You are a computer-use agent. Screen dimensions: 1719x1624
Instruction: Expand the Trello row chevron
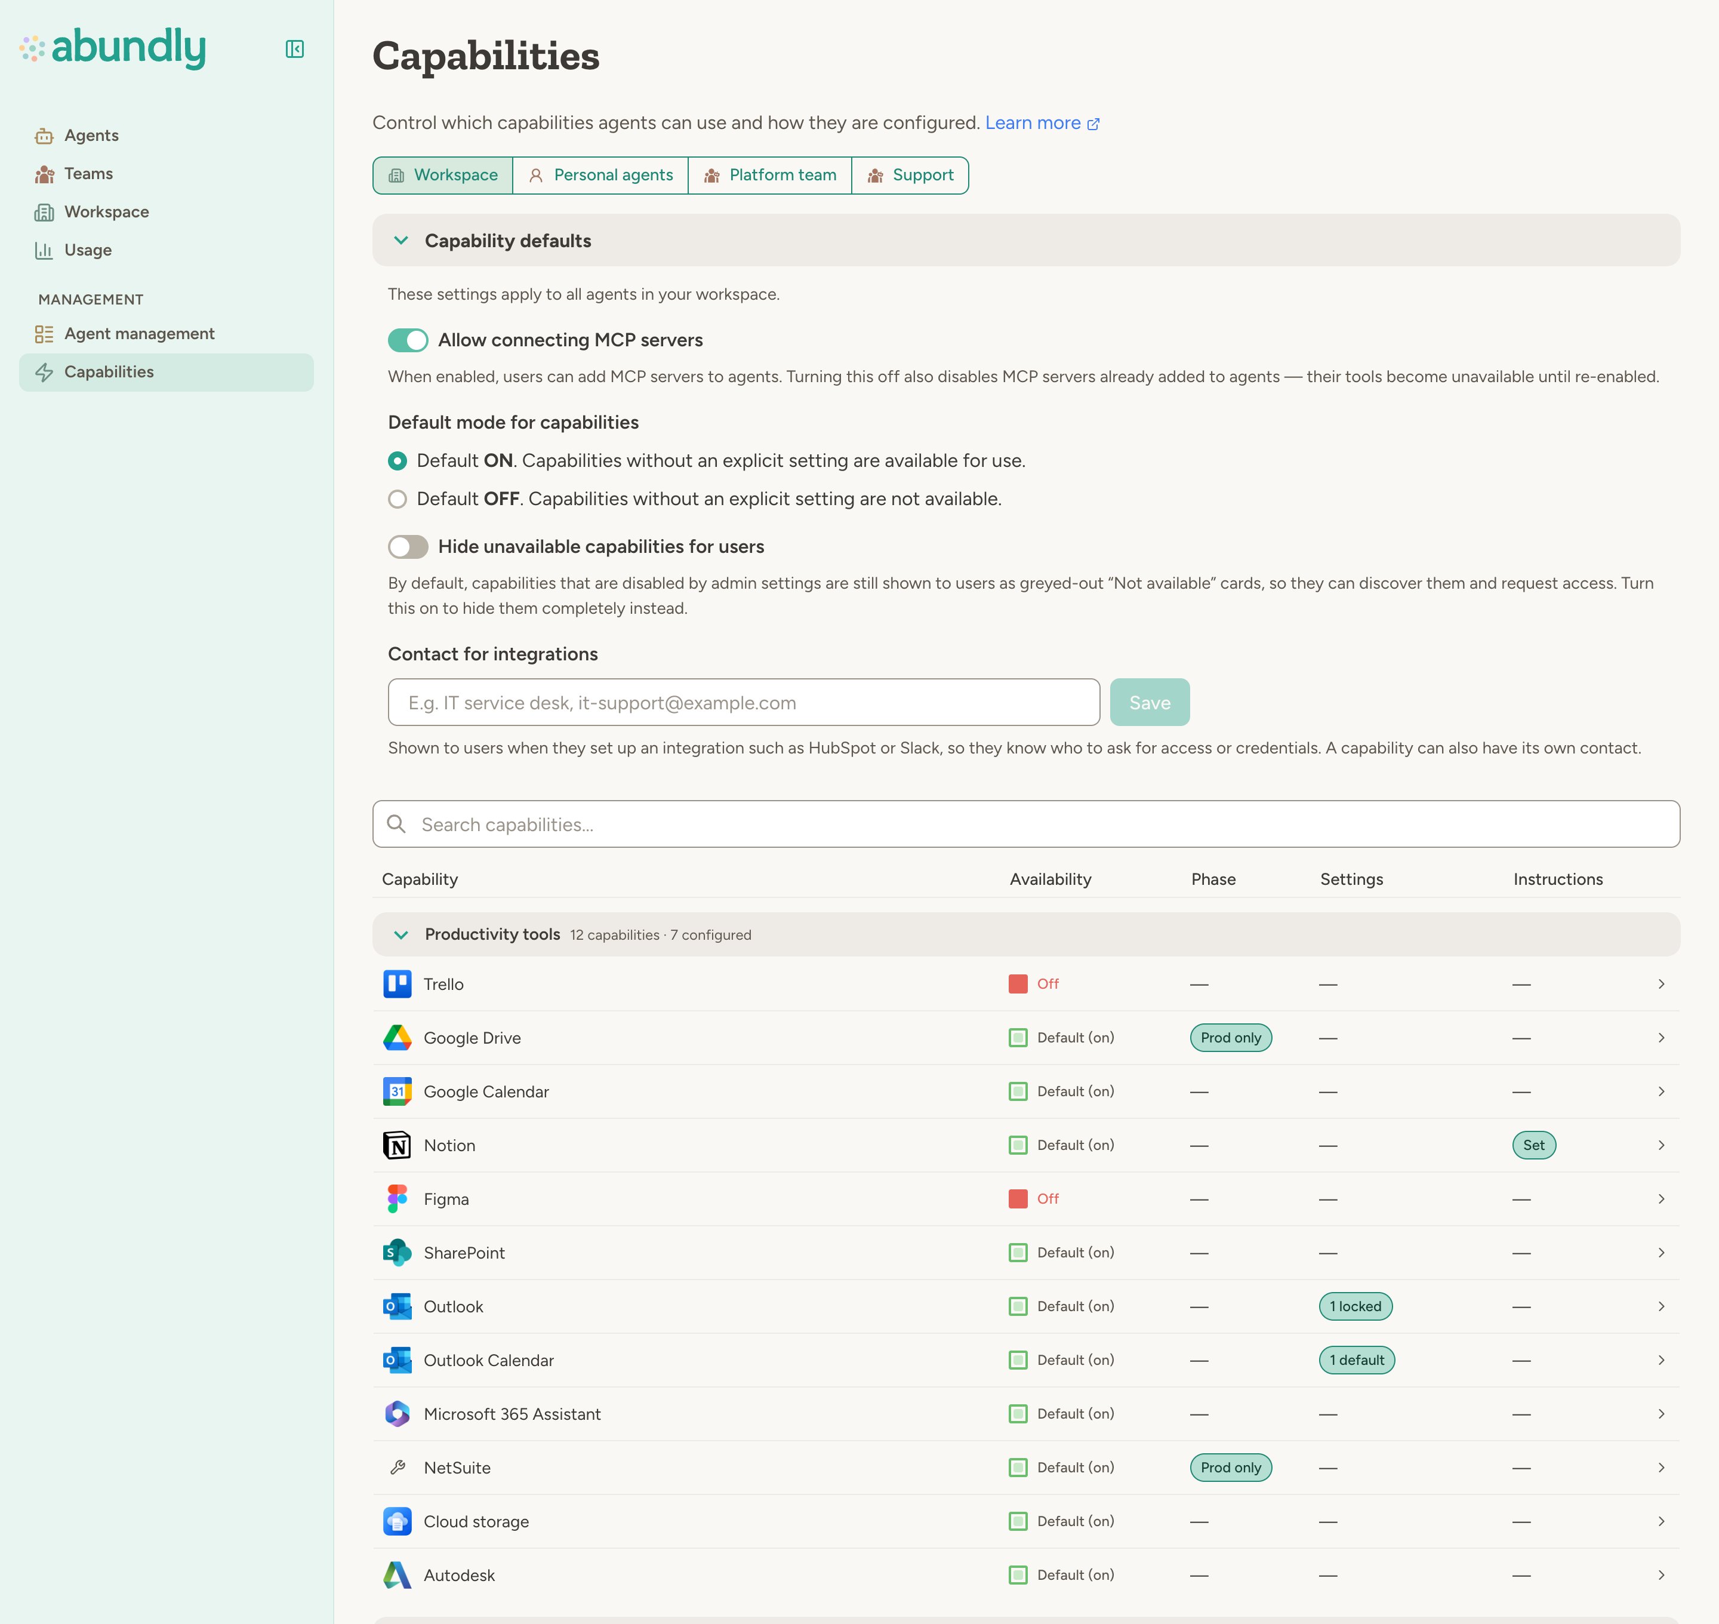pos(1661,985)
